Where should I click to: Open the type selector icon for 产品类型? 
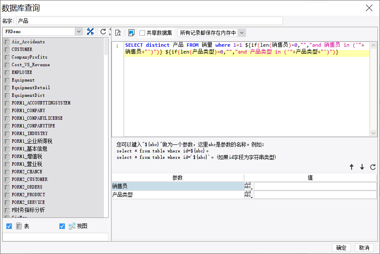pyautogui.click(x=249, y=195)
